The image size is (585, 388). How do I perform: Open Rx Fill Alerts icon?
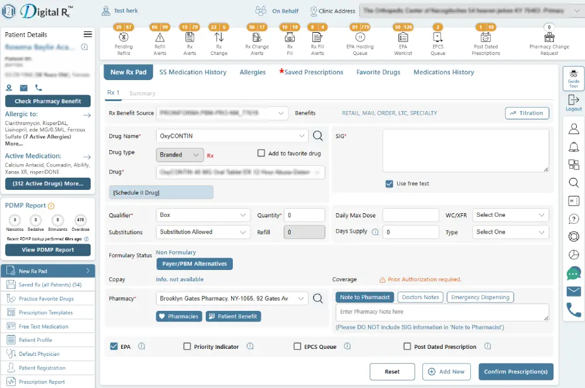[317, 37]
